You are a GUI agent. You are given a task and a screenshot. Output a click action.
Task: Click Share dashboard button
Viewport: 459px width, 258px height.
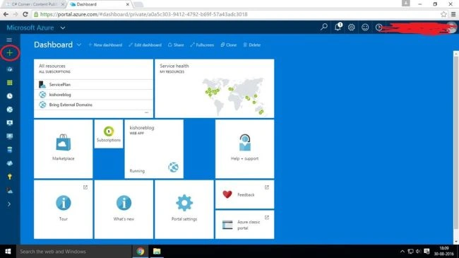click(x=176, y=45)
